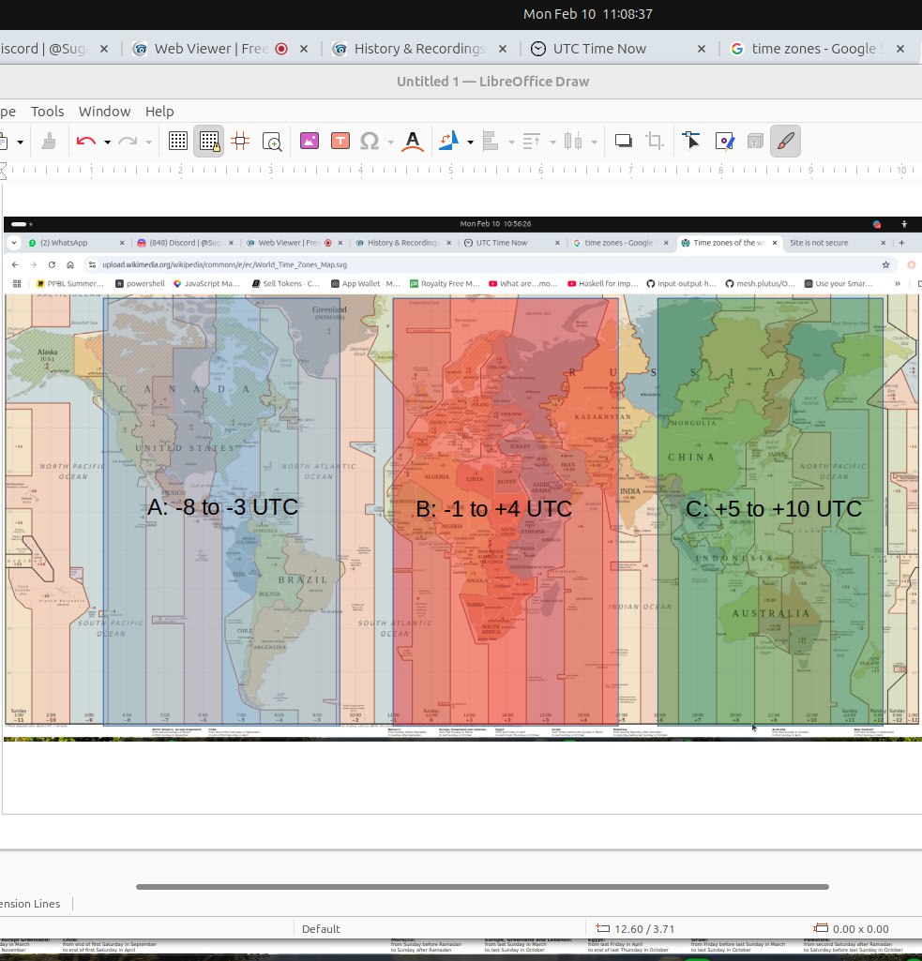This screenshot has height=961, width=922.
Task: Click the Show Draw Functions pencil icon
Action: point(785,142)
